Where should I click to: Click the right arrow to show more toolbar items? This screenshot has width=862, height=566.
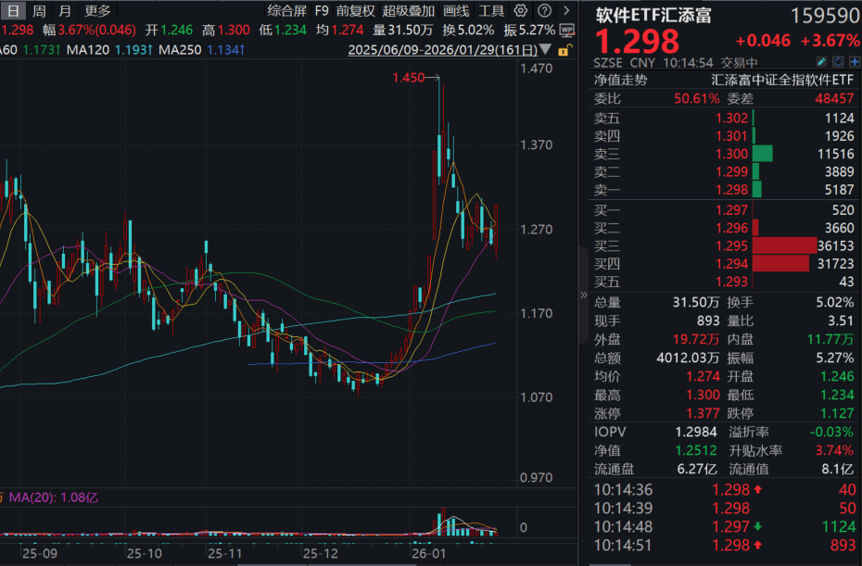point(566,10)
